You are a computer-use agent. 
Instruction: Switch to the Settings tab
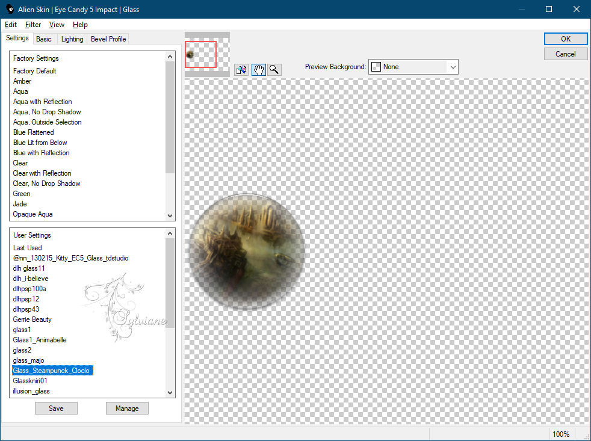pyautogui.click(x=17, y=38)
